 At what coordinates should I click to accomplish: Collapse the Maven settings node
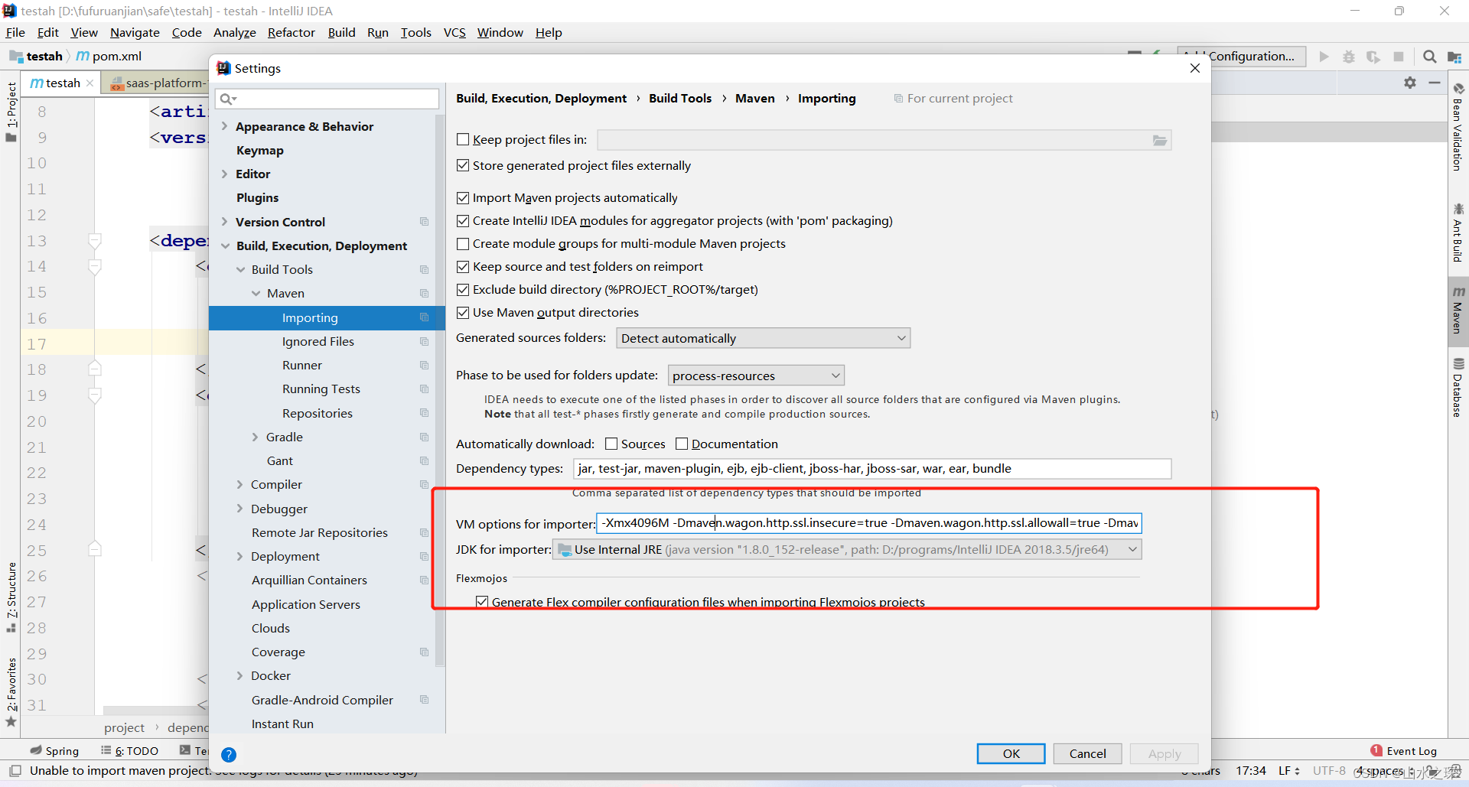click(256, 293)
